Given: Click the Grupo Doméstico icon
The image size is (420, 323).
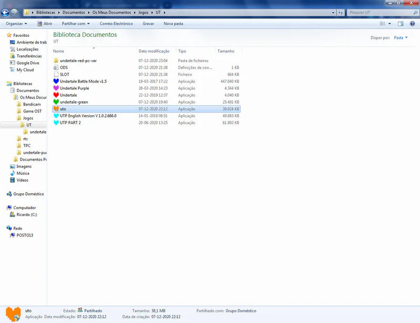Looking at the screenshot, I should click(x=9, y=194).
